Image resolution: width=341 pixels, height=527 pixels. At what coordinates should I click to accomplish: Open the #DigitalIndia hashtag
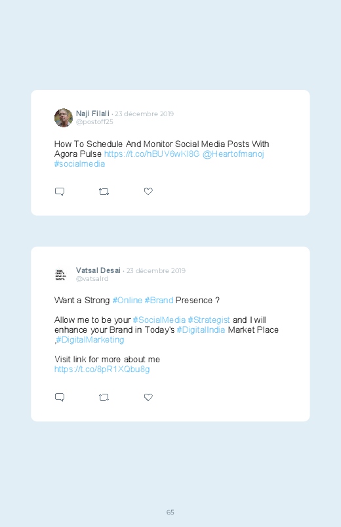(x=201, y=329)
